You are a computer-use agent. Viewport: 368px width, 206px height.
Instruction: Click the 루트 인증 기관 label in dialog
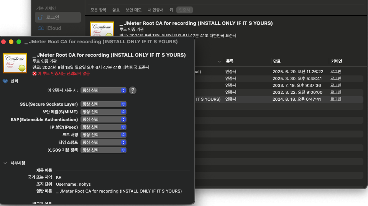[44, 61]
